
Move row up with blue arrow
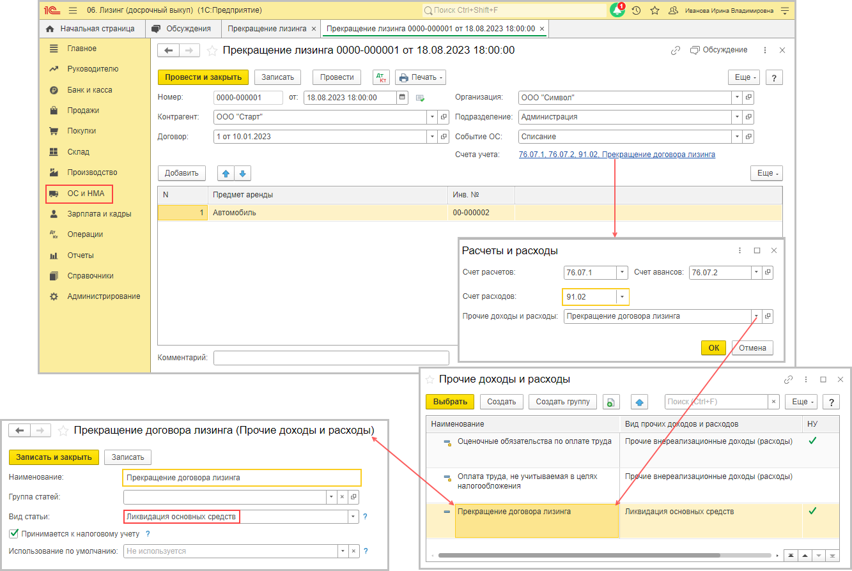pos(226,173)
